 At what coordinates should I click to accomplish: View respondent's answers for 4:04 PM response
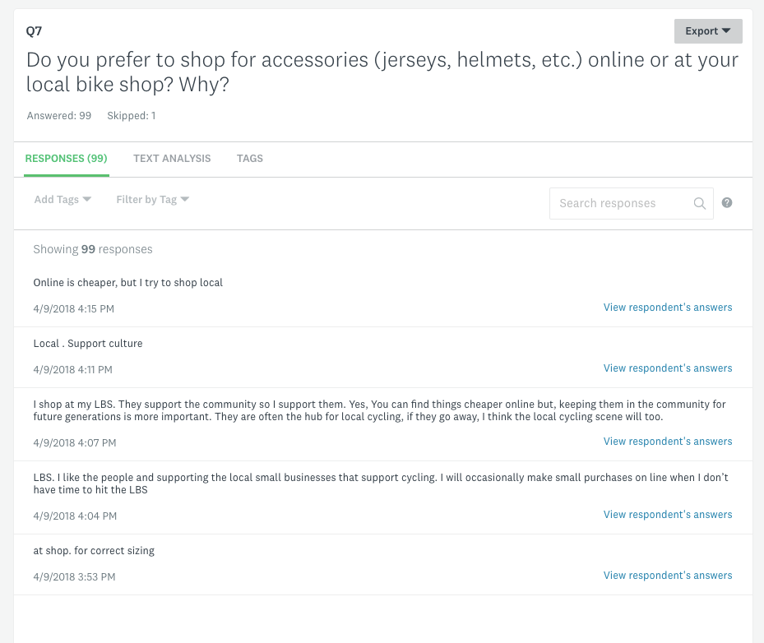[667, 514]
